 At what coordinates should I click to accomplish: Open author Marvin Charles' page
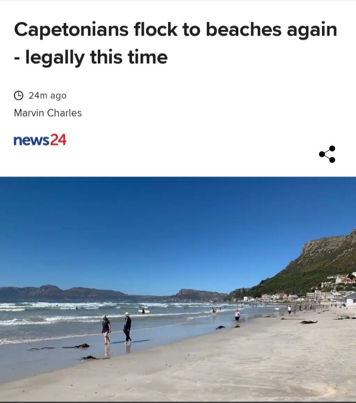tap(48, 113)
